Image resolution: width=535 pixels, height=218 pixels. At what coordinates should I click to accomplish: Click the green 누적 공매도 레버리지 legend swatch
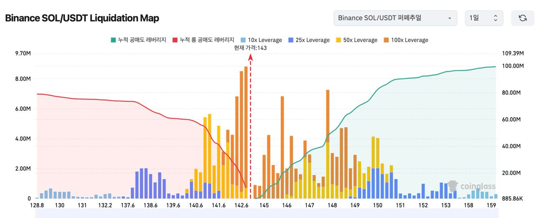[113, 40]
